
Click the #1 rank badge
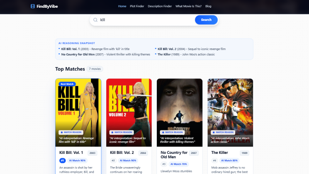click(x=63, y=160)
